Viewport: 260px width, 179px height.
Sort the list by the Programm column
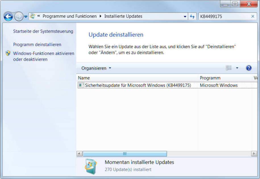(x=225, y=78)
